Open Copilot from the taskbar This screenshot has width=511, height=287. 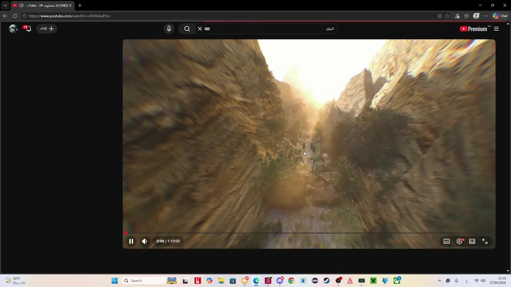[210, 281]
